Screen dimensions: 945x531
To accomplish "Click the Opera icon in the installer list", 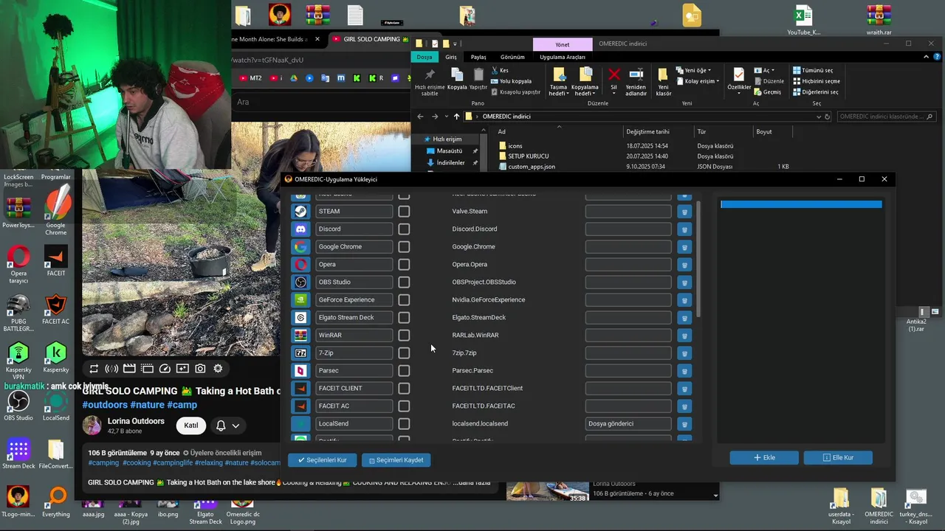I will (300, 264).
